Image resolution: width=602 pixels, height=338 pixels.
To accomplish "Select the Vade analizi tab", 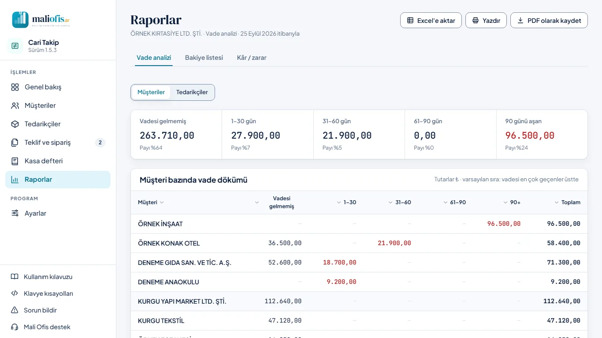I will pos(154,58).
